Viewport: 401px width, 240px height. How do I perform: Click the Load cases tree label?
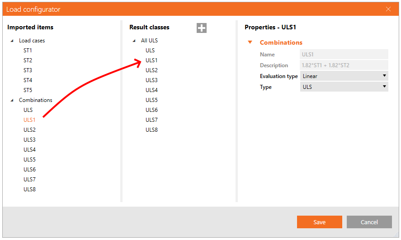(32, 41)
